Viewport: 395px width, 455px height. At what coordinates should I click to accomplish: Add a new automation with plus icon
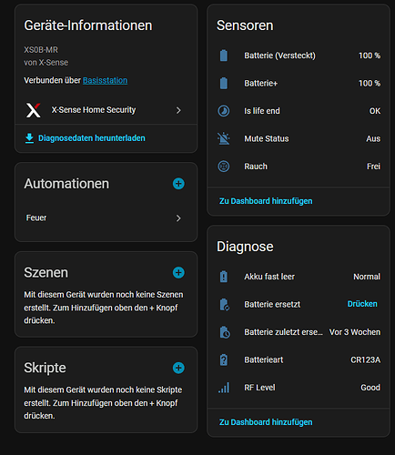pyautogui.click(x=178, y=184)
